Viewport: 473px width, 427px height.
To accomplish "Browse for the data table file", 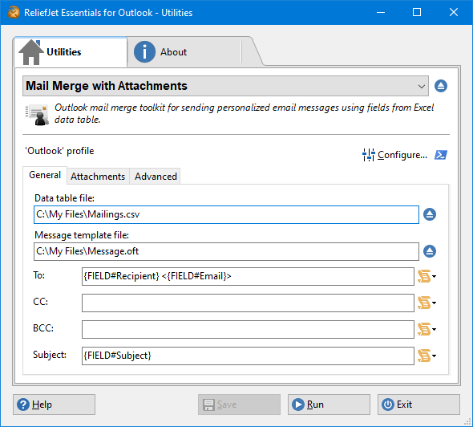I will [430, 215].
